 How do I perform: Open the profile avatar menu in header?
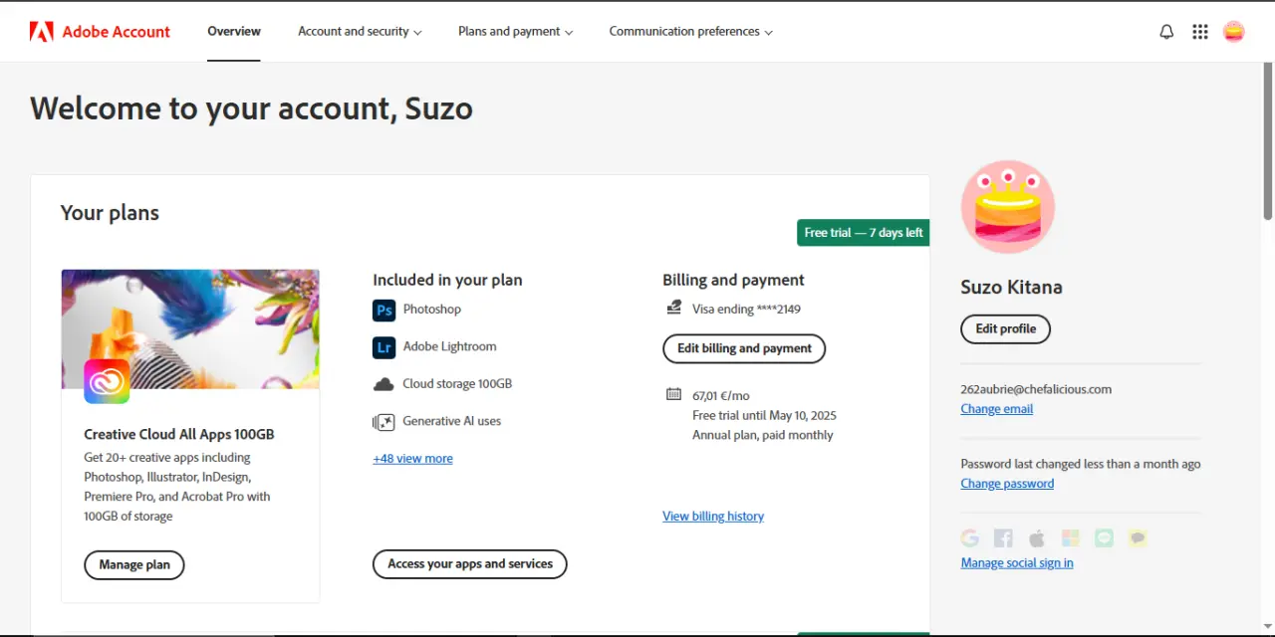pos(1234,32)
